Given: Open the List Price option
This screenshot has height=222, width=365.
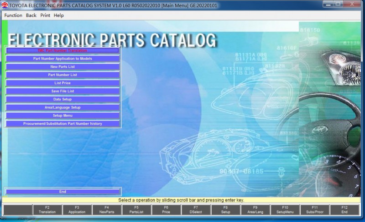Looking at the screenshot, I should pyautogui.click(x=63, y=83).
